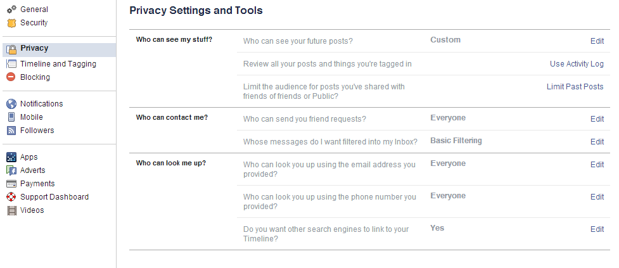Click the Notifications globe icon
Image resolution: width=619 pixels, height=268 pixels.
point(11,104)
